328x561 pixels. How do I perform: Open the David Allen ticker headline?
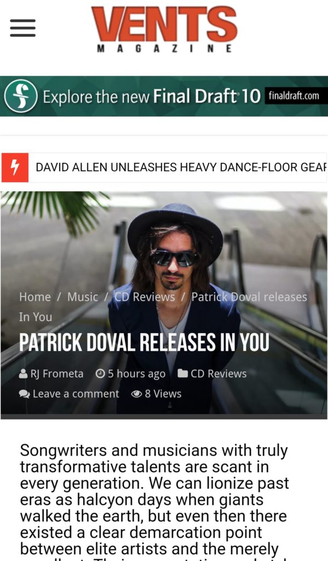181,168
